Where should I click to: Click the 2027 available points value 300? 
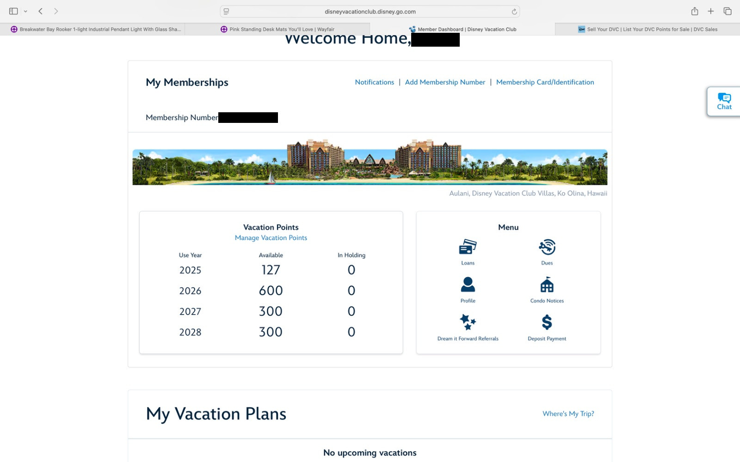tap(271, 311)
